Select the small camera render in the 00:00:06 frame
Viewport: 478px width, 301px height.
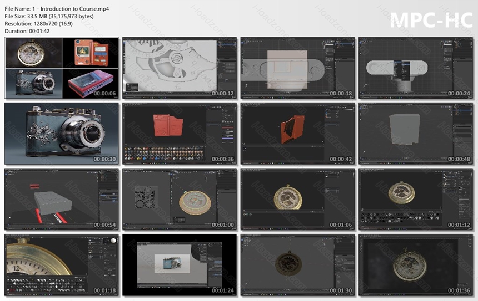[x=34, y=83]
